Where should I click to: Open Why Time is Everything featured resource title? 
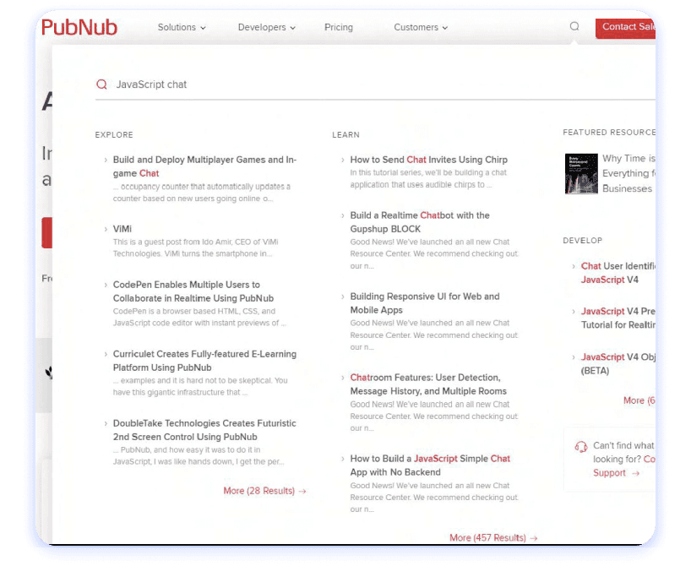(628, 173)
